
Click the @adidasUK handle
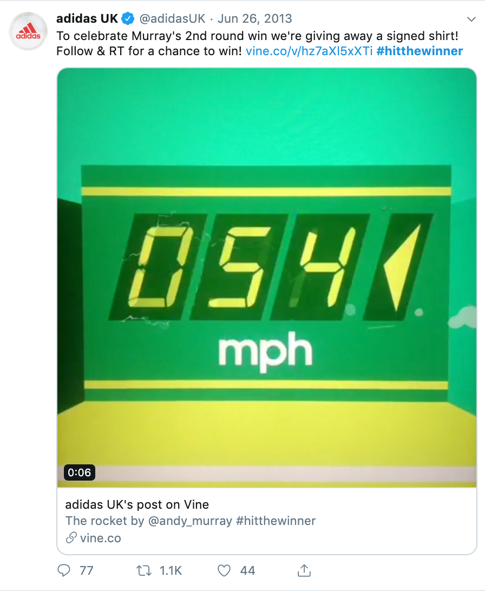point(173,19)
